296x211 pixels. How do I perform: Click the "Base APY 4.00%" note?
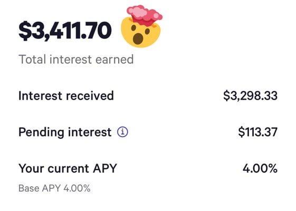[54, 188]
